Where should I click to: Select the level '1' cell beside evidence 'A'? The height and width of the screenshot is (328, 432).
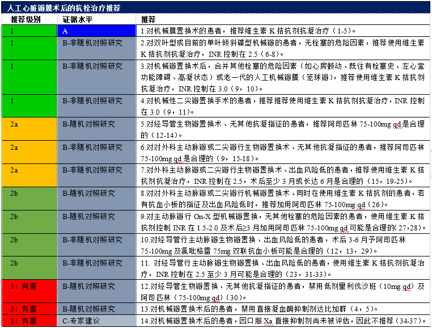click(x=29, y=31)
